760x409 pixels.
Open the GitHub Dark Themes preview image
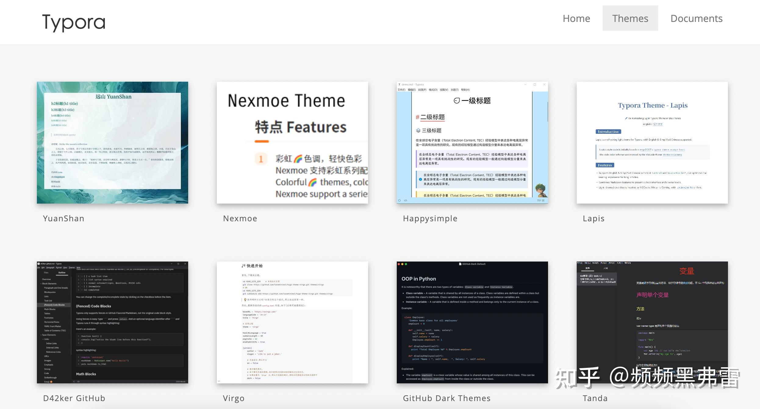click(472, 322)
